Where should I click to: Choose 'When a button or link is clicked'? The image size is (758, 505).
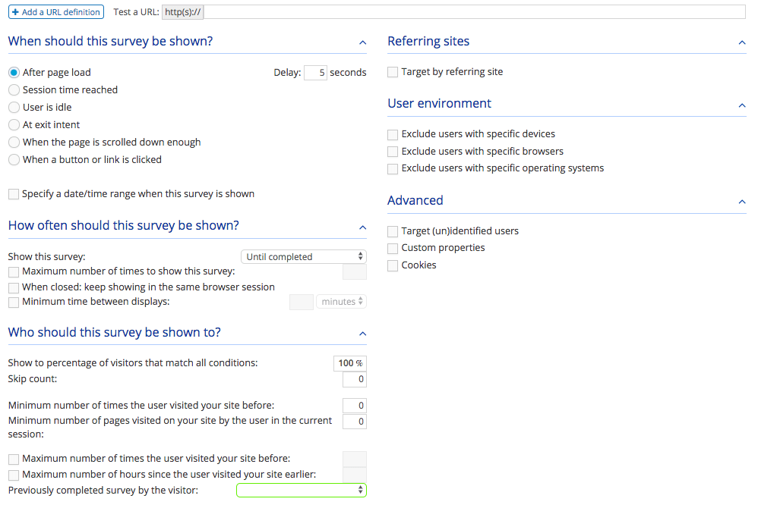[14, 160]
